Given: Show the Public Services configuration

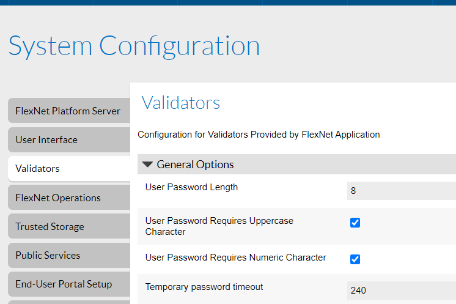Looking at the screenshot, I should 69,255.
